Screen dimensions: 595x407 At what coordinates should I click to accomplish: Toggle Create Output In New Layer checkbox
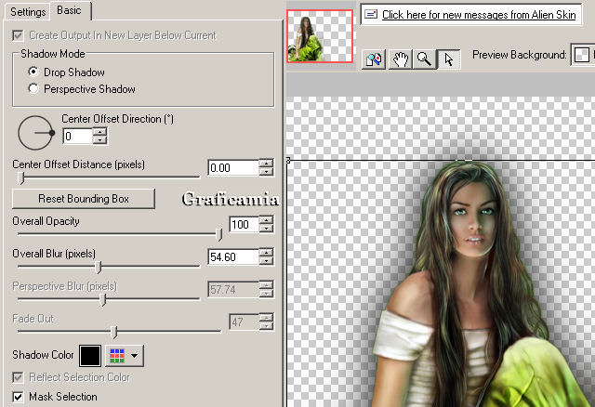tap(18, 35)
